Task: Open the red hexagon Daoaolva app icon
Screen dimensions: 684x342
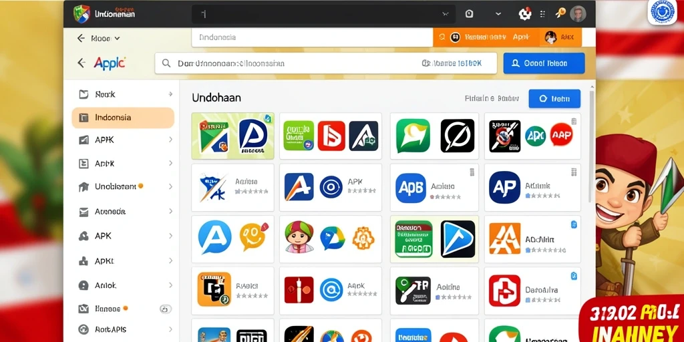Action: (x=504, y=291)
